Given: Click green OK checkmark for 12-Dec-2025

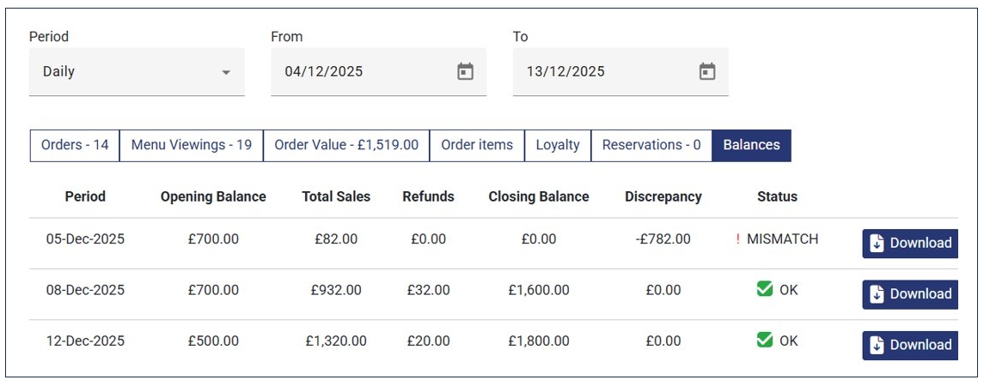Looking at the screenshot, I should (765, 341).
